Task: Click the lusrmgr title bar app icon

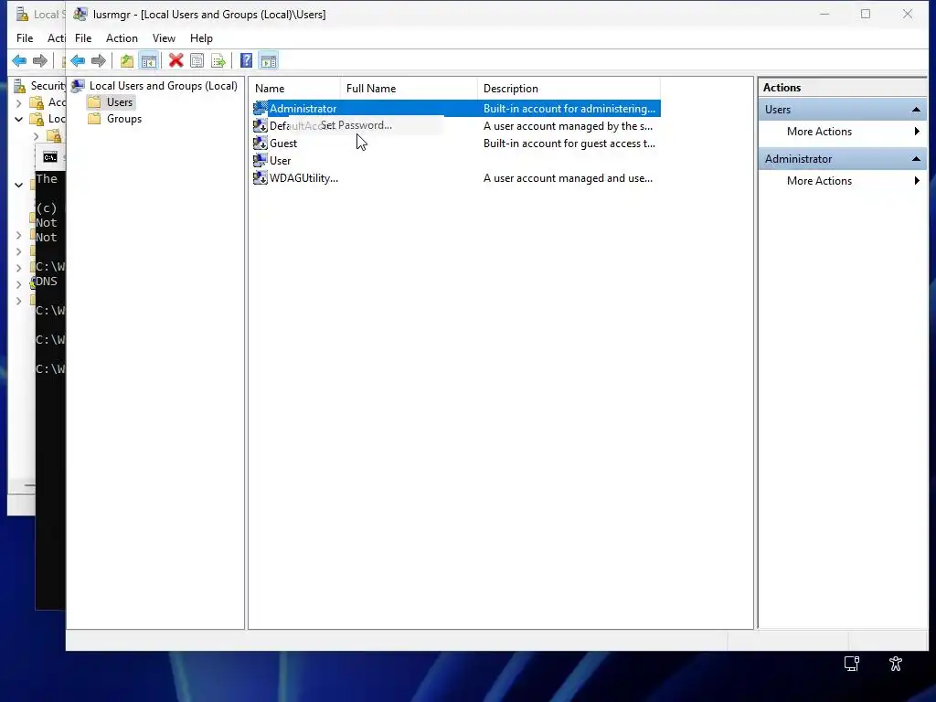Action: pyautogui.click(x=80, y=15)
